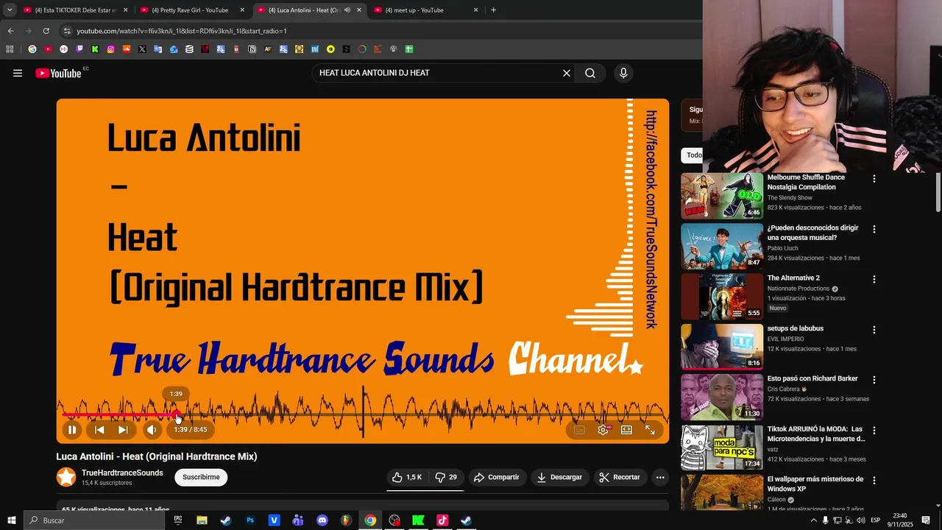Enter fullscreen mode in the player
Screen dimensions: 942x530
pyautogui.click(x=650, y=430)
